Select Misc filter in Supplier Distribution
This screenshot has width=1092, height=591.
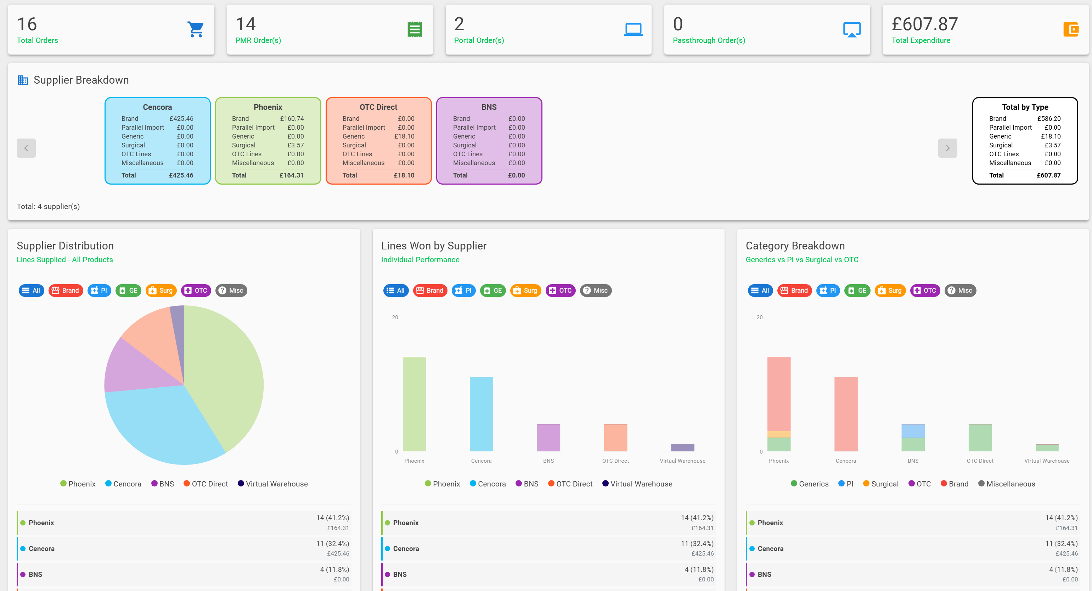(x=231, y=291)
